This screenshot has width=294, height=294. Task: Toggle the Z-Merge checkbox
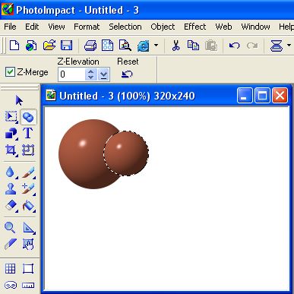[10, 72]
